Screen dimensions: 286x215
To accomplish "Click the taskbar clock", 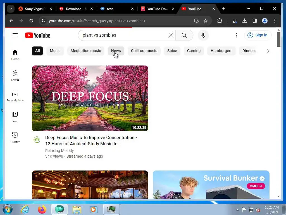I will click(x=271, y=210).
